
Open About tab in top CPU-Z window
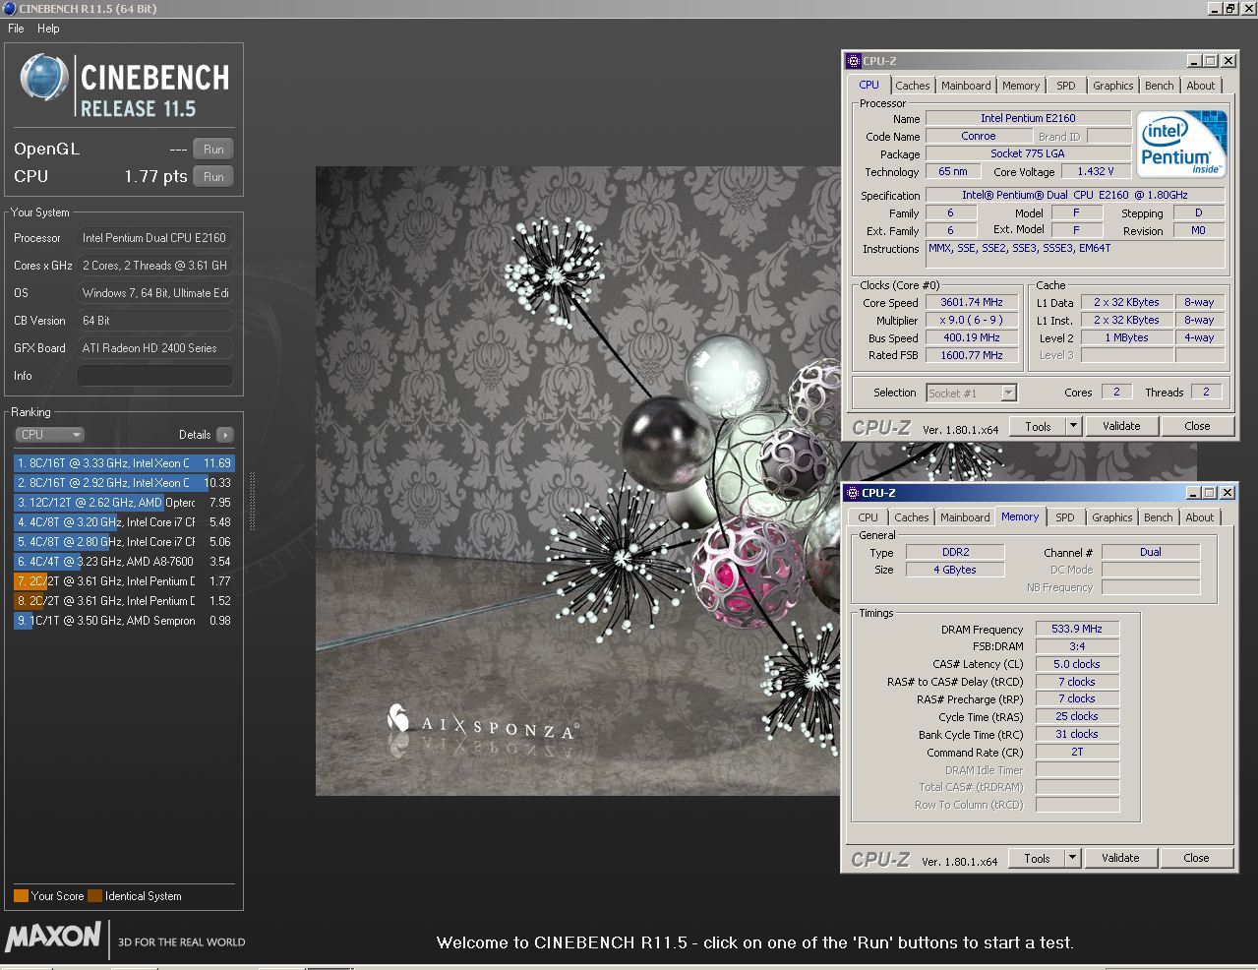tap(1200, 86)
